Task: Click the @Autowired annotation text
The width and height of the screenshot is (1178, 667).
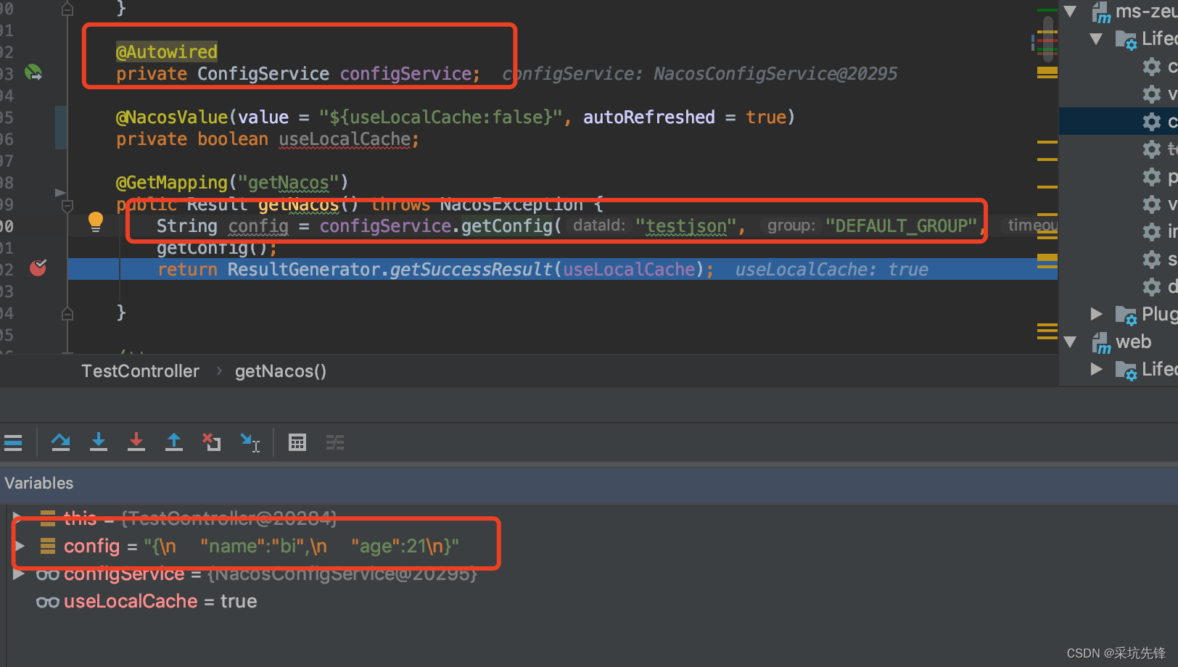Action: [167, 51]
